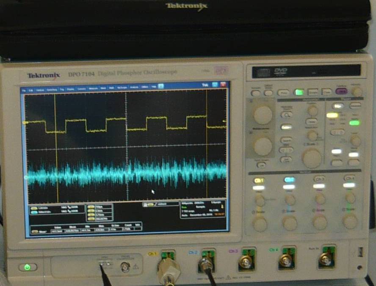Push the Touch Screen Off button under the Multipurpose knobs
The width and height of the screenshot is (376, 286).
pyautogui.click(x=261, y=165)
